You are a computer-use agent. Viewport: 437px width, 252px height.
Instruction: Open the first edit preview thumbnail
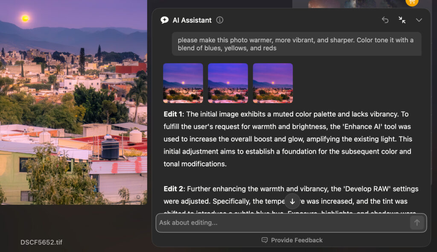pyautogui.click(x=183, y=83)
